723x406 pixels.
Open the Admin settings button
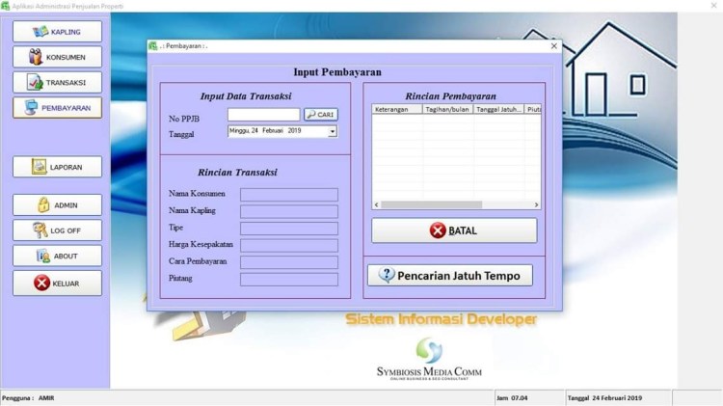click(57, 205)
